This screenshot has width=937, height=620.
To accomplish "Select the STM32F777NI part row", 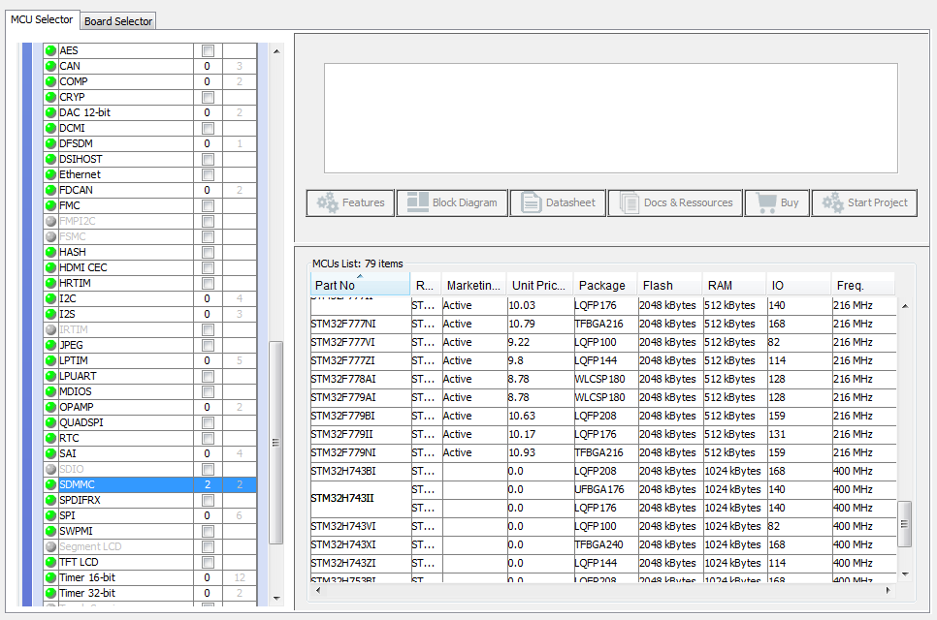I will [x=603, y=324].
